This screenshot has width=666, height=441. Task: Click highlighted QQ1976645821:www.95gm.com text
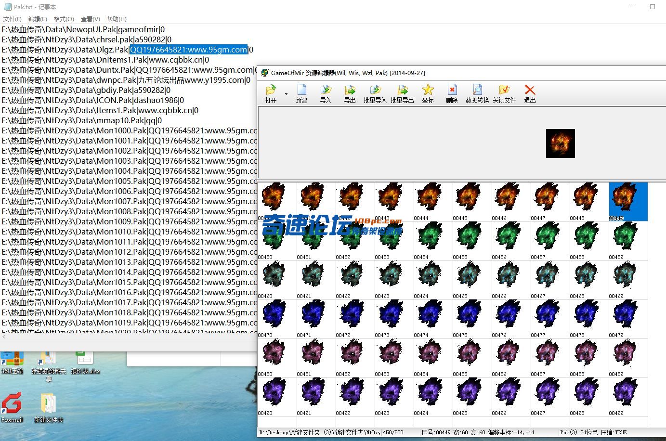[189, 50]
